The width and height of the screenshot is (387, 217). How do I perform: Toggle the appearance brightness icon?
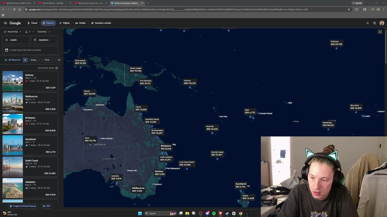point(368,23)
